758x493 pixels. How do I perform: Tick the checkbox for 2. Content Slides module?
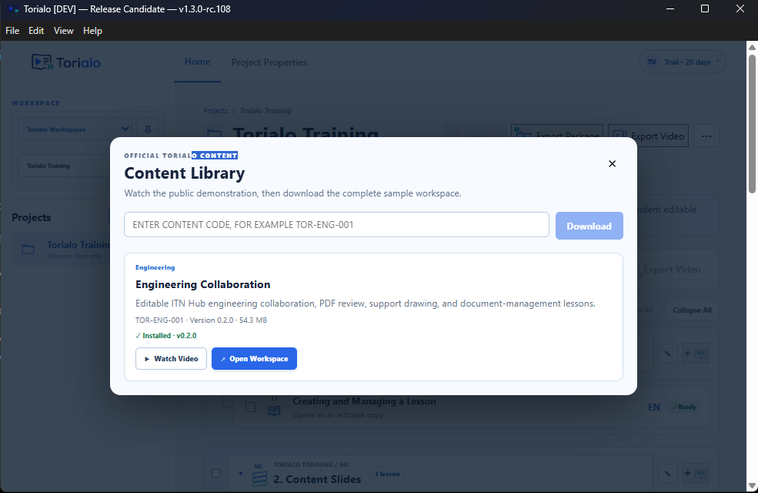216,473
